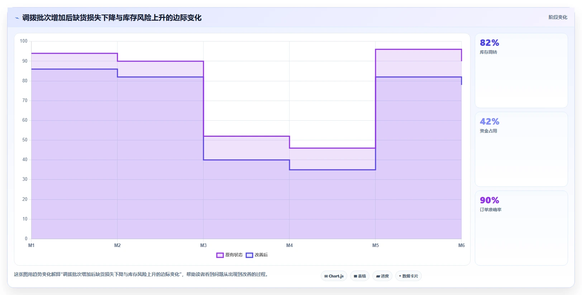
Task: Click the M3 x-axis label
Action: pyautogui.click(x=204, y=245)
